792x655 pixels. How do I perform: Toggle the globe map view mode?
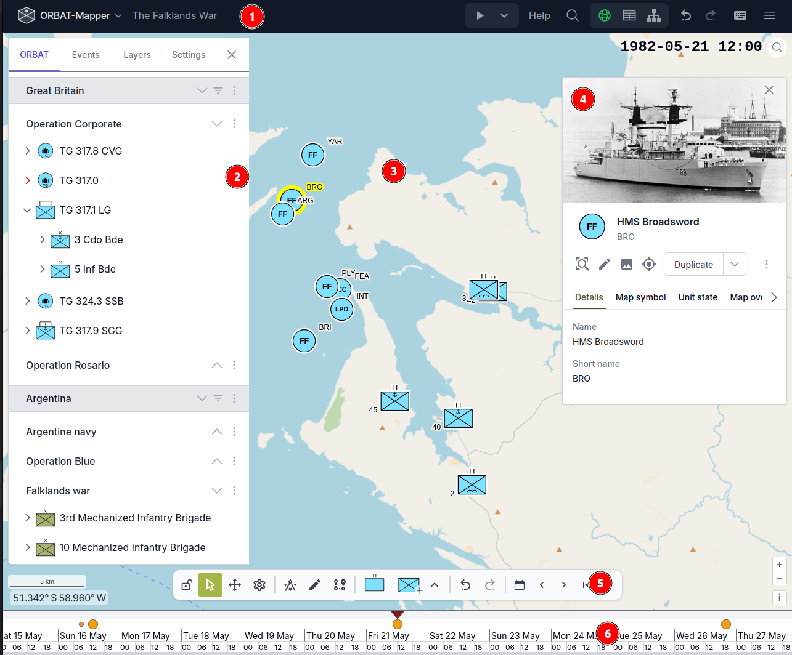(x=605, y=16)
